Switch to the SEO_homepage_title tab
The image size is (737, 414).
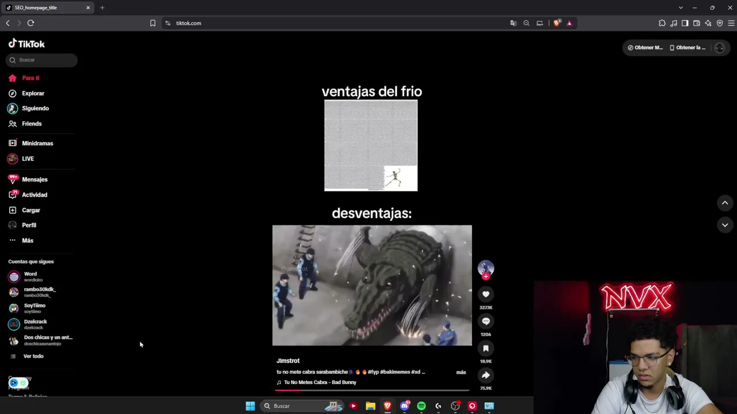(x=48, y=7)
